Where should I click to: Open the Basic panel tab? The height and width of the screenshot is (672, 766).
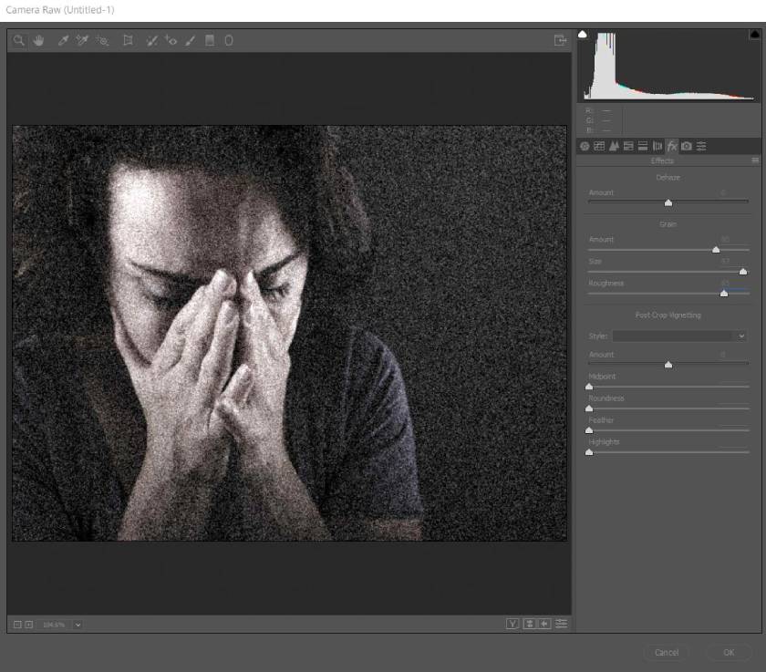tap(585, 146)
